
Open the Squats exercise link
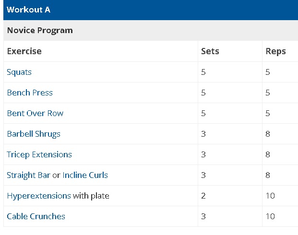point(19,72)
